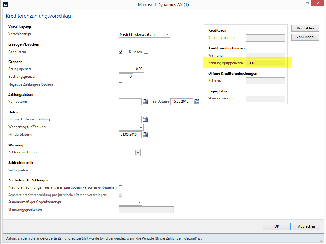The height and width of the screenshot is (244, 326).
Task: Open calendar picker for Bis Datum
Action: click(x=197, y=102)
